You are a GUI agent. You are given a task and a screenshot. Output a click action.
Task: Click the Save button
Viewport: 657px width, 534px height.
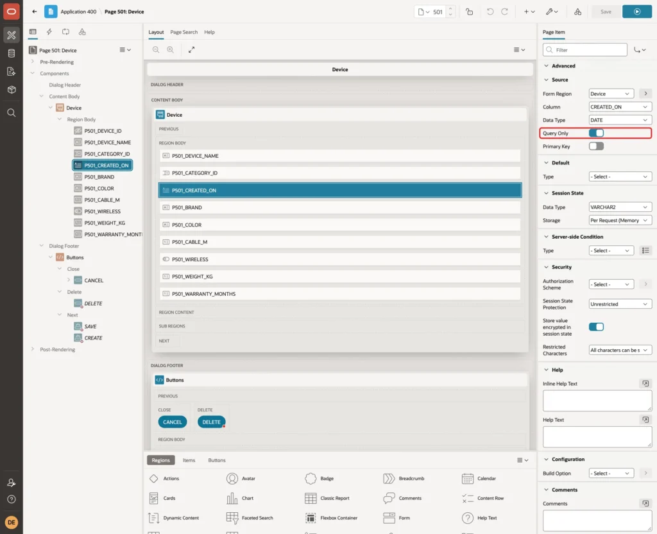(606, 12)
